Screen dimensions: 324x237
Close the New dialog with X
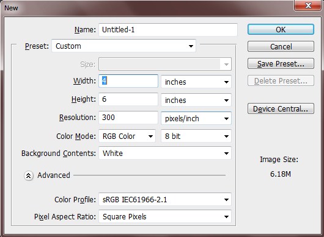coord(308,5)
